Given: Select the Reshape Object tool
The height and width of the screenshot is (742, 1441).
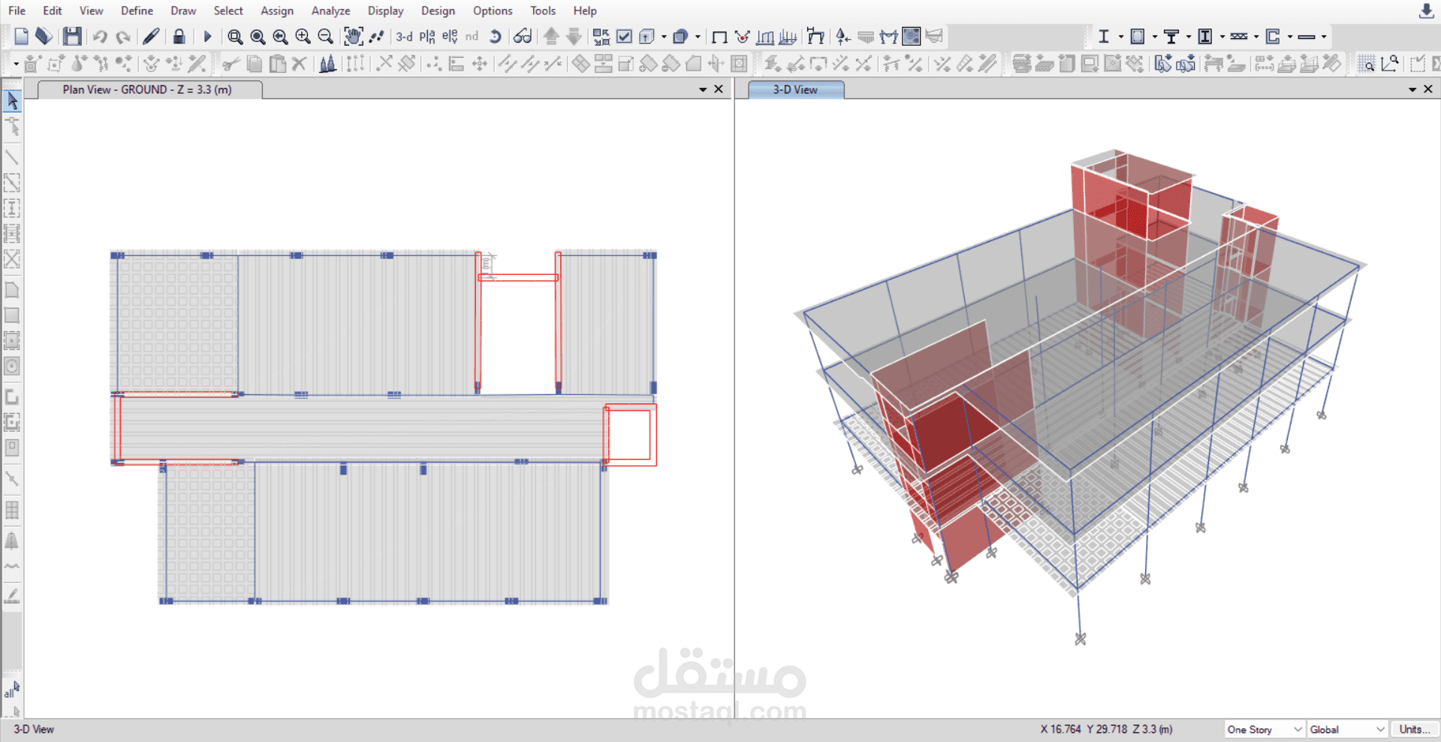Looking at the screenshot, I should click(x=12, y=126).
